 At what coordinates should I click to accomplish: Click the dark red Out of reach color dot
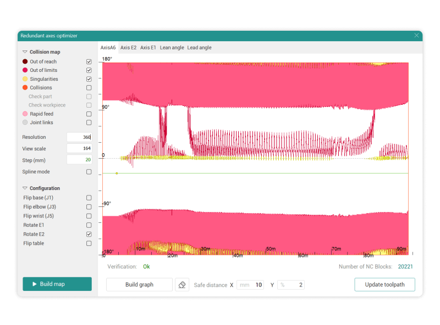[25, 61]
